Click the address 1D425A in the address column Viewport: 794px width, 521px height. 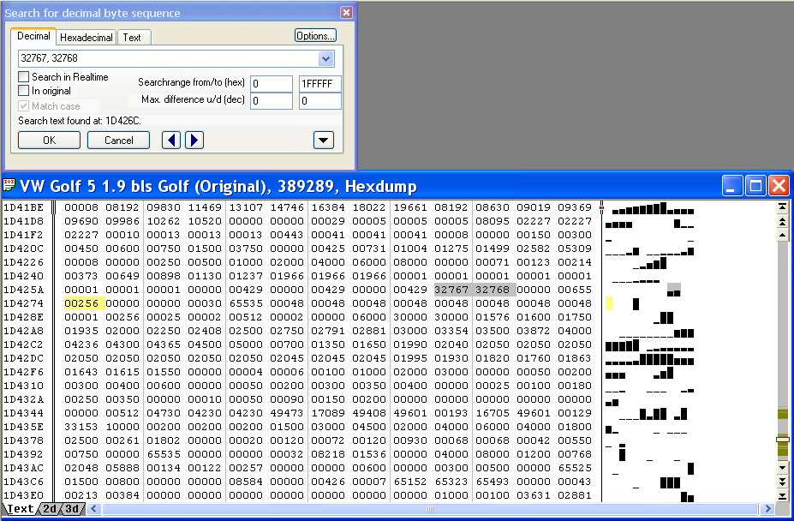coord(24,290)
